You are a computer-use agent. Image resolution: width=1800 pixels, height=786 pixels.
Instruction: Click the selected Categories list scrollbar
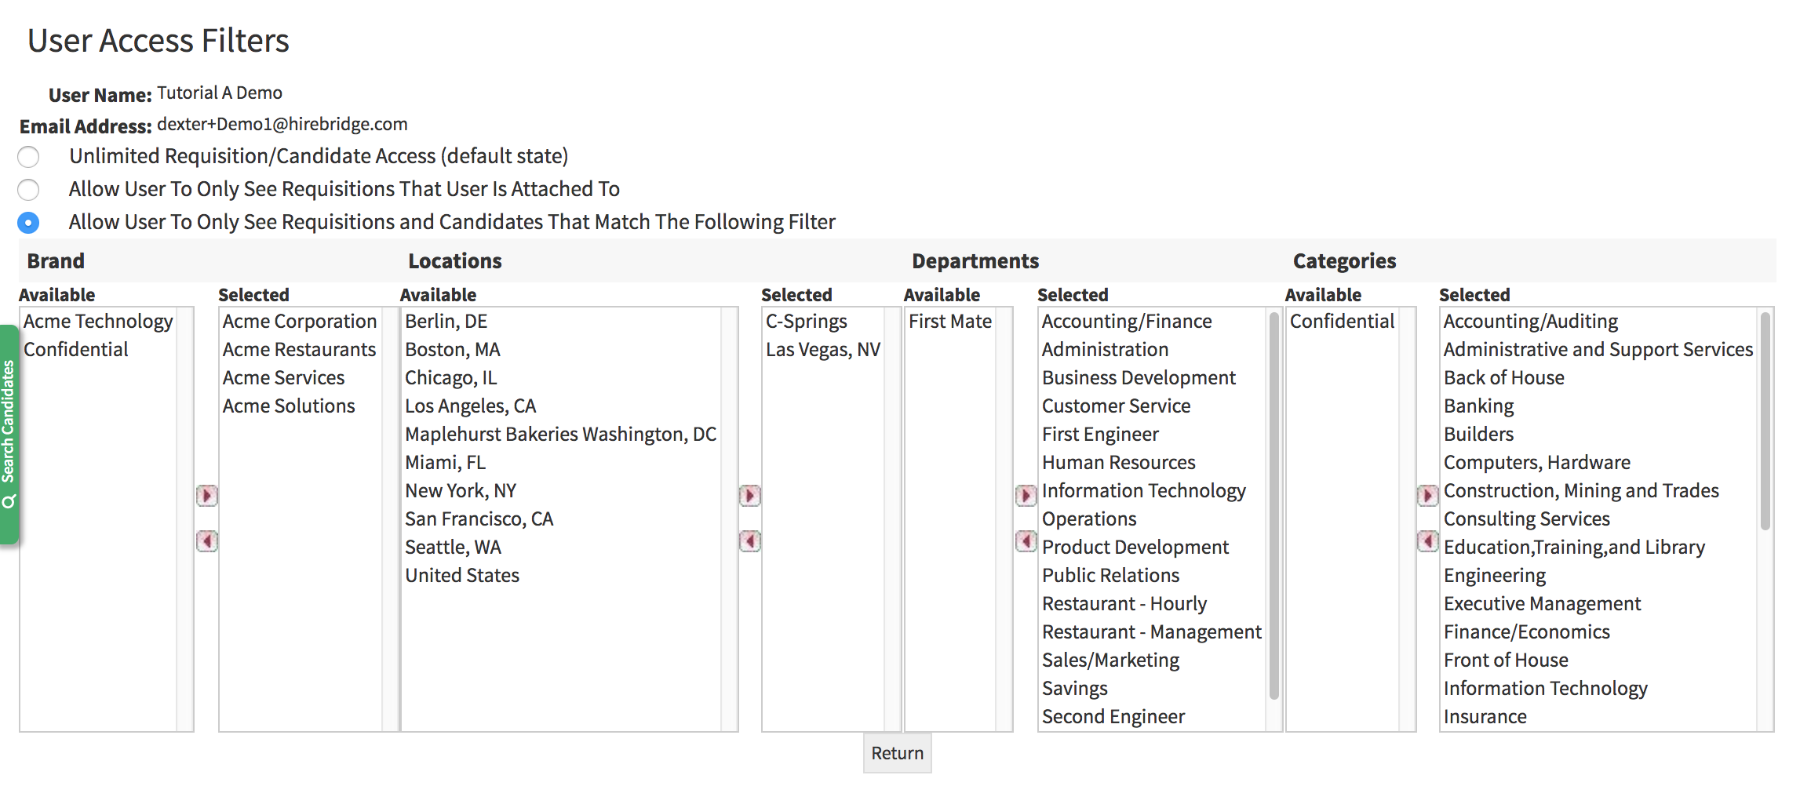pos(1765,424)
